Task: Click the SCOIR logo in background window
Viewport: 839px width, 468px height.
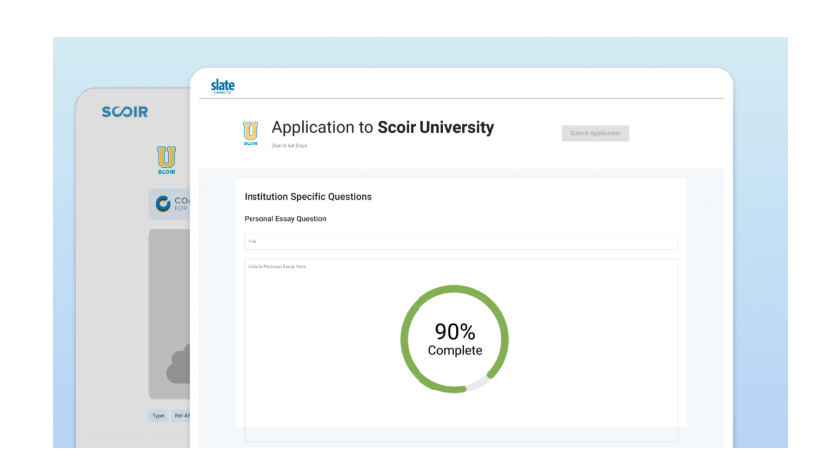Action: [125, 112]
